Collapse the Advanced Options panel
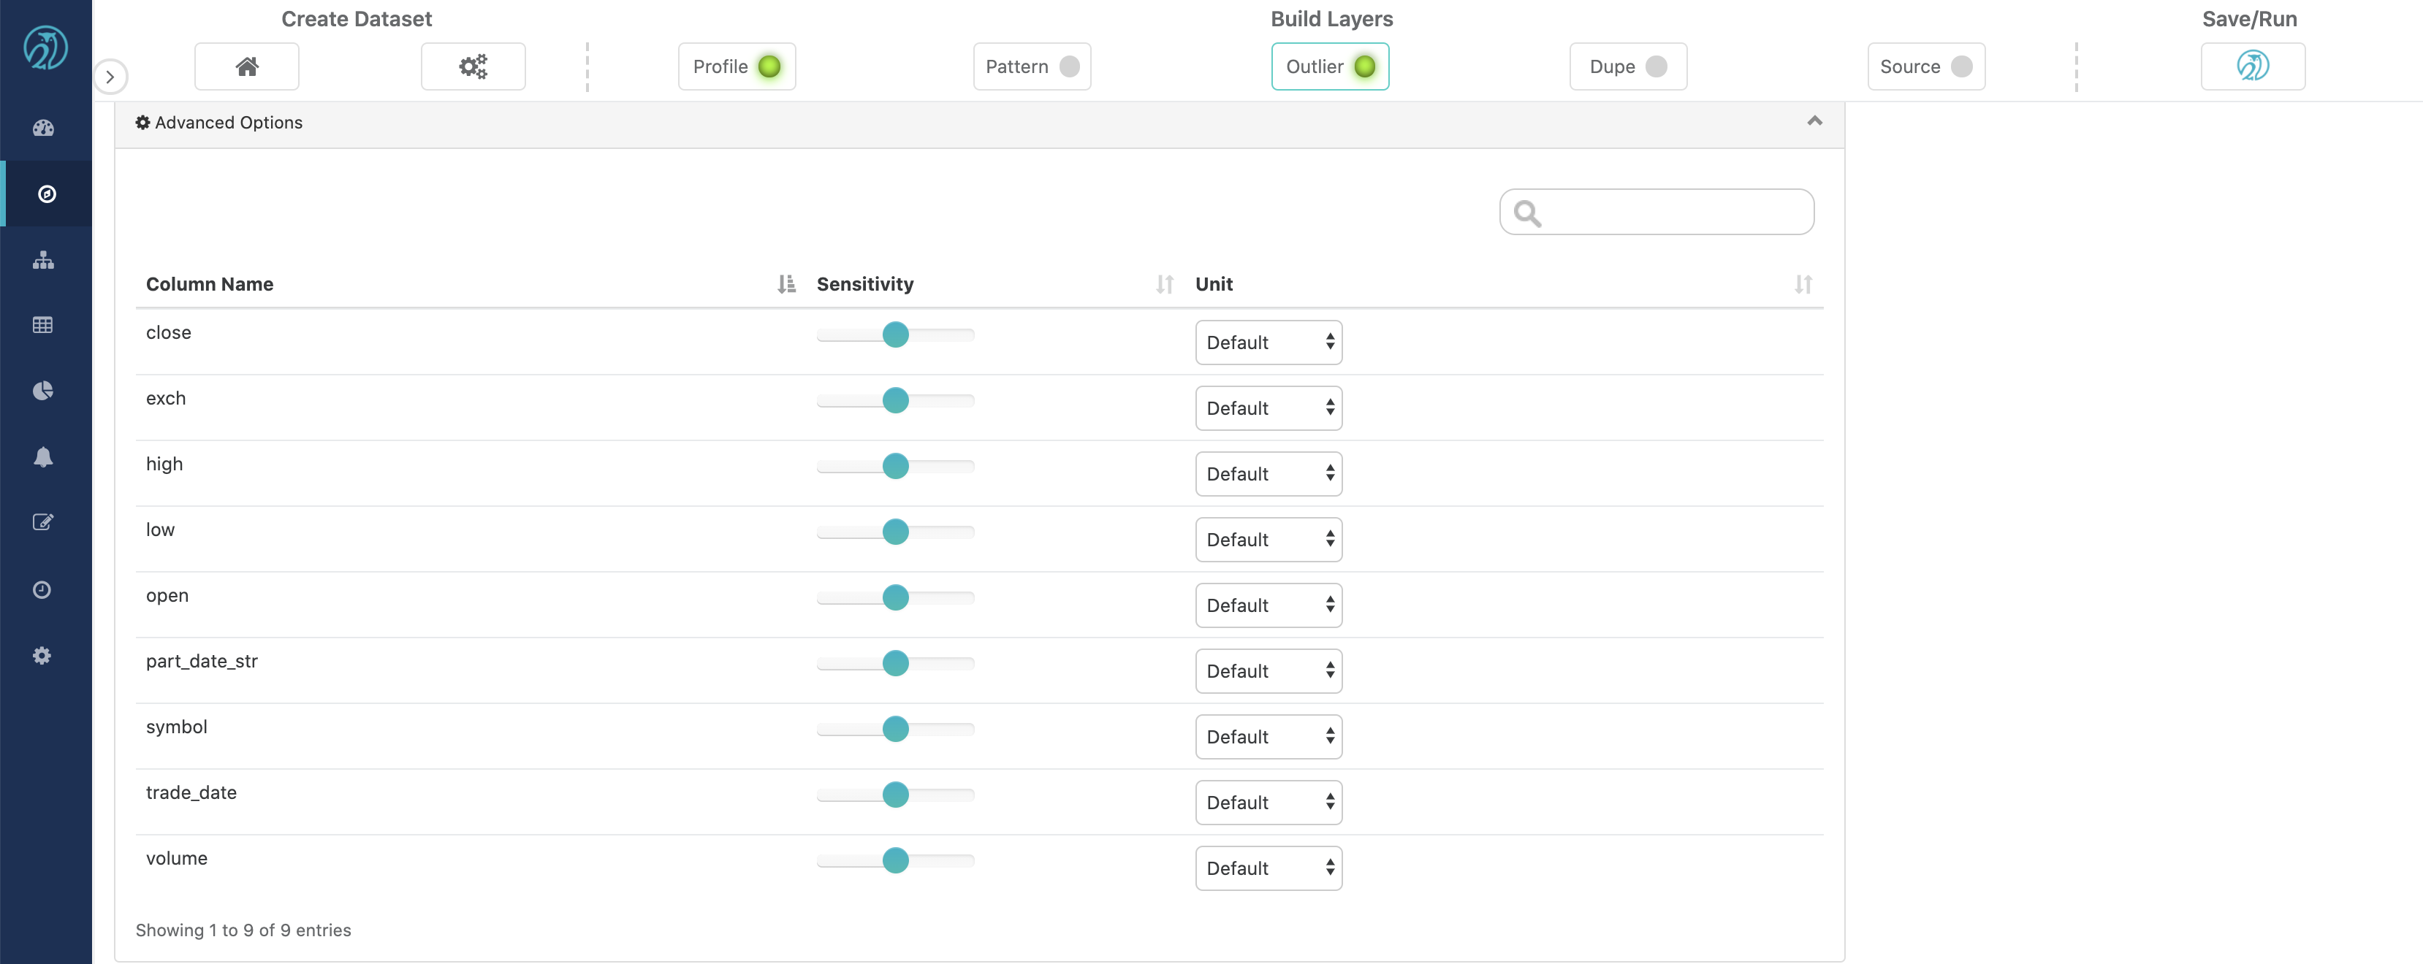Screen dimensions: 2423x964 click(1814, 121)
